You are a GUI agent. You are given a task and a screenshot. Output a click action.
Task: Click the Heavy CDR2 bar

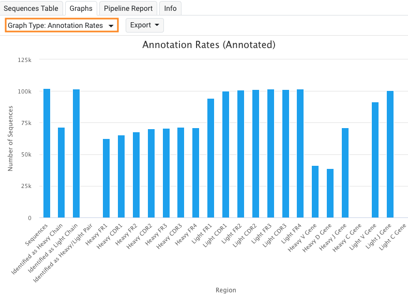coord(151,174)
